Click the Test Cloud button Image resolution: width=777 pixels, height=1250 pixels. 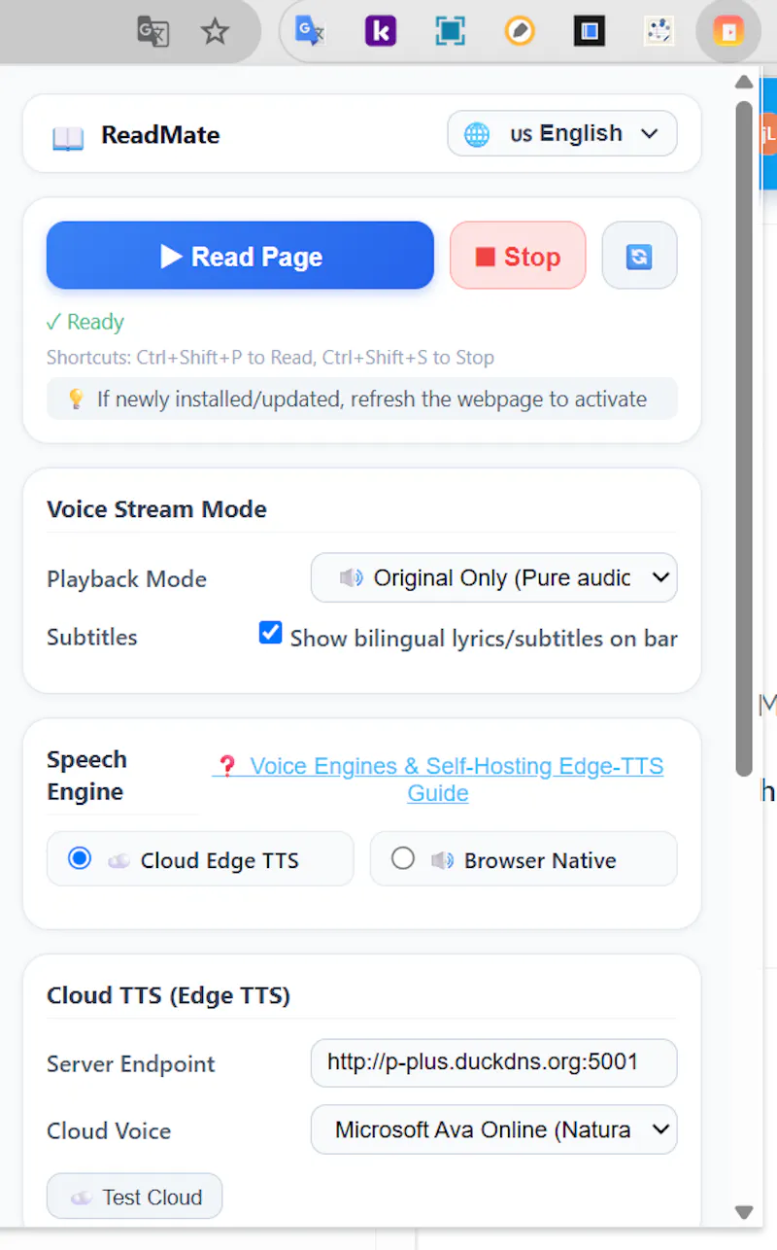click(x=134, y=1197)
